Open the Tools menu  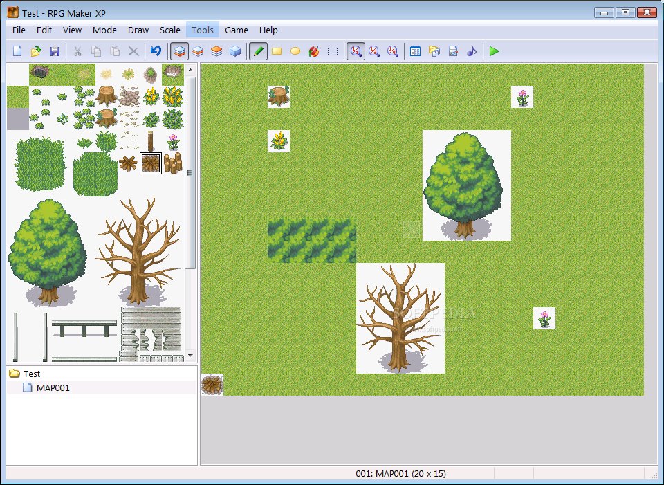203,30
